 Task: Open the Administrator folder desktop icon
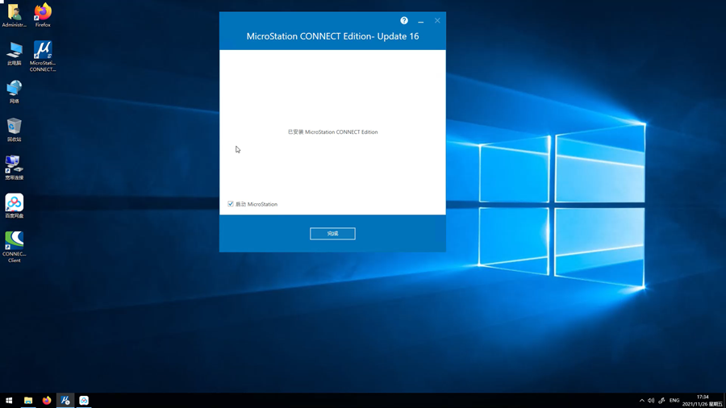15,15
